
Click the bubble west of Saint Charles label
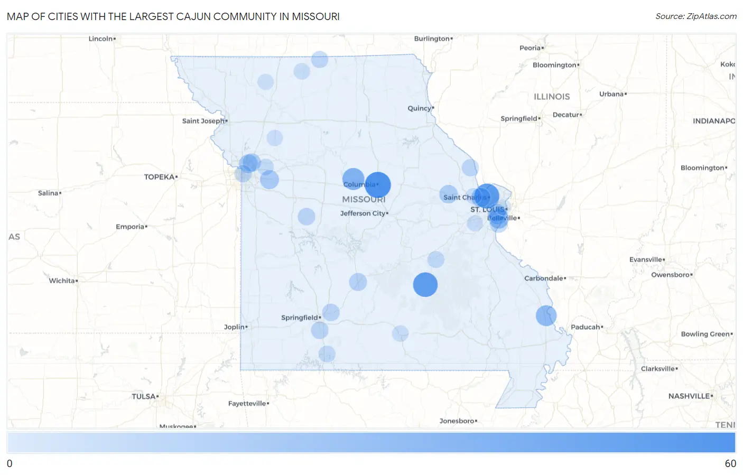(448, 194)
